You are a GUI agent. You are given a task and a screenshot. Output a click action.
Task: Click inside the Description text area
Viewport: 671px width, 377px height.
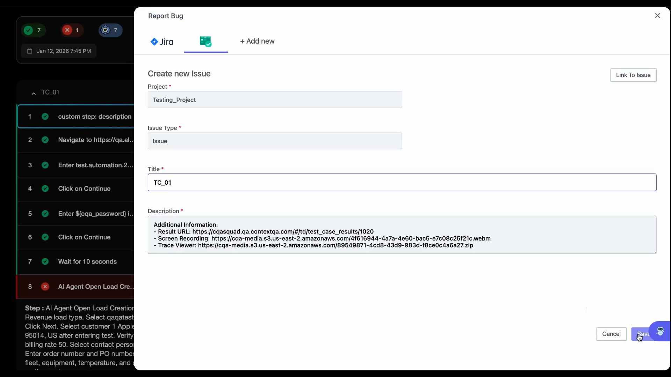[402, 235]
